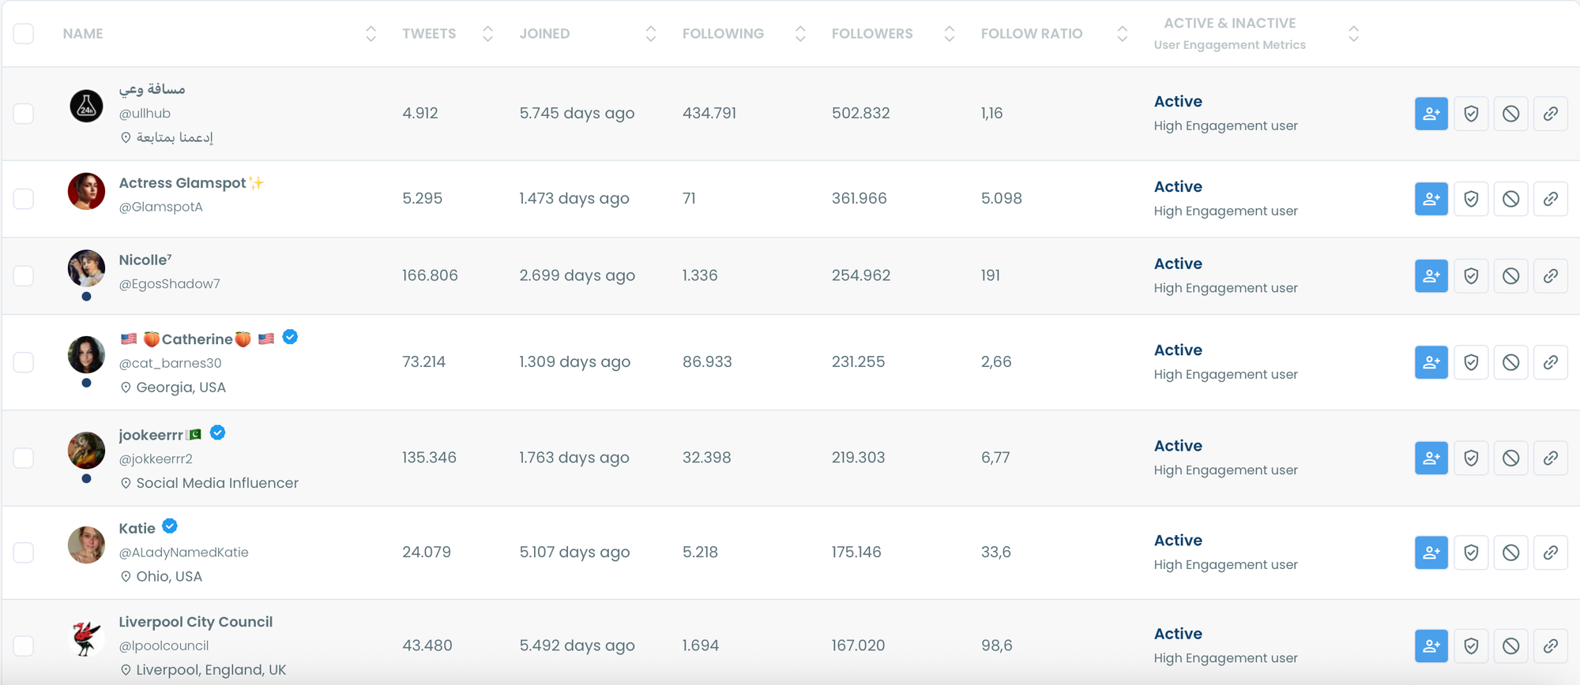Click the TWEETS column header
This screenshot has width=1580, height=685.
pos(429,34)
